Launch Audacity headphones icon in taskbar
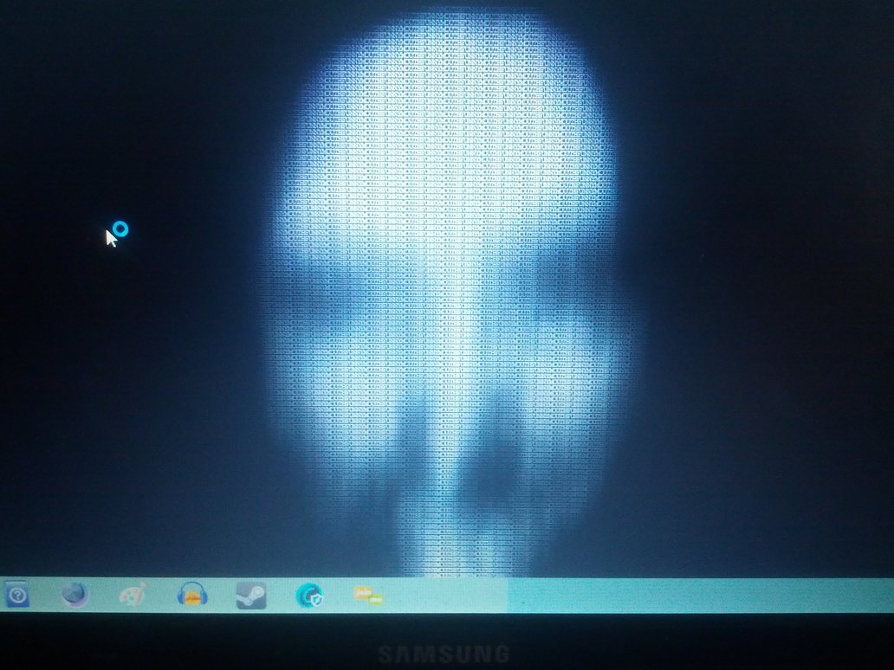 [192, 596]
